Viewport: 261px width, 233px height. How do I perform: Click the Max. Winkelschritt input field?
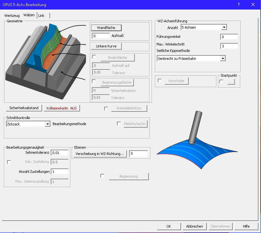pyautogui.click(x=229, y=46)
